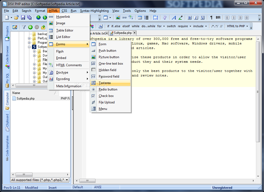
Task: Open the Projects side panel tab
Action: pos(7,33)
